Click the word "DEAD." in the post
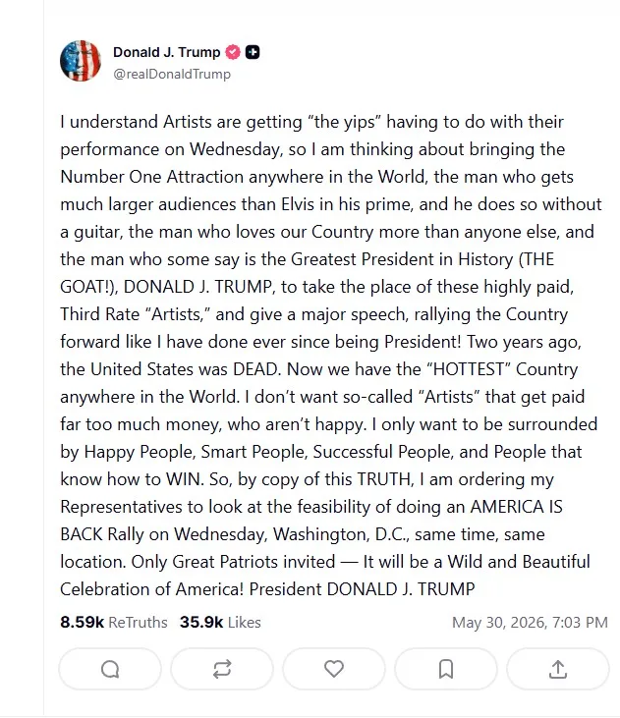Image resolution: width=620 pixels, height=718 pixels. [257, 369]
